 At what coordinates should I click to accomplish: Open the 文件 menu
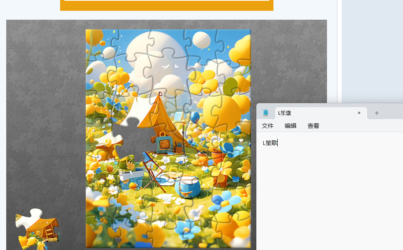point(268,126)
